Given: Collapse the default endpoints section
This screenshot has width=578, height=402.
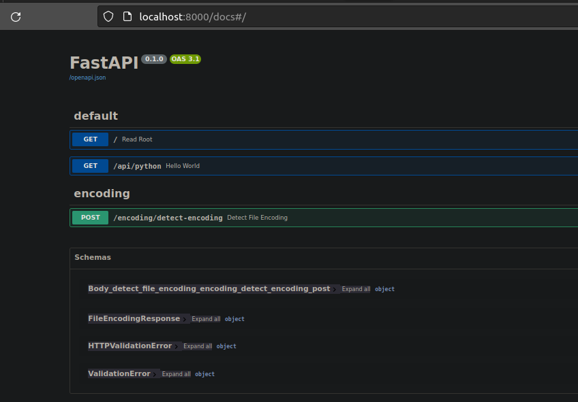Looking at the screenshot, I should coord(95,116).
